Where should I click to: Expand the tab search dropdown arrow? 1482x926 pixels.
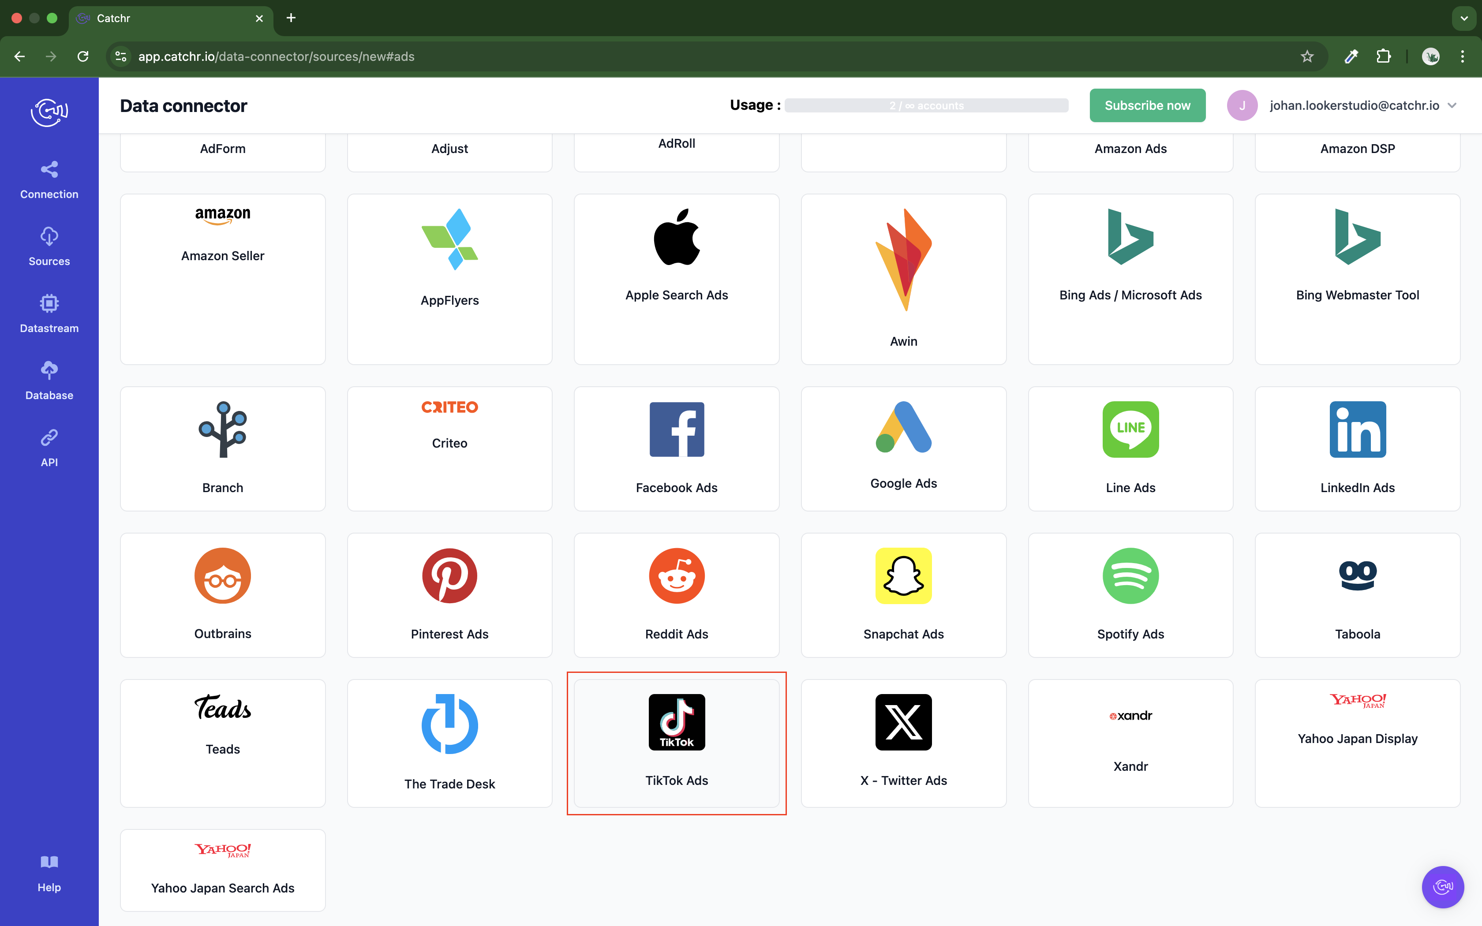pos(1463,19)
